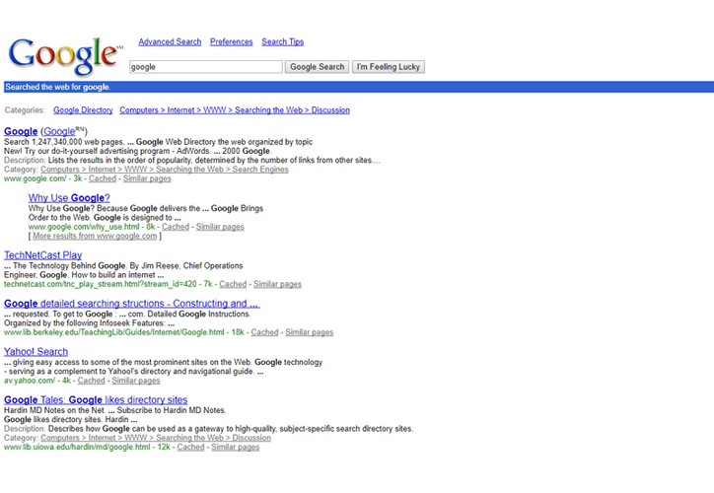The width and height of the screenshot is (714, 493).
Task: Open the Yahoo! Search result
Action: click(x=36, y=352)
